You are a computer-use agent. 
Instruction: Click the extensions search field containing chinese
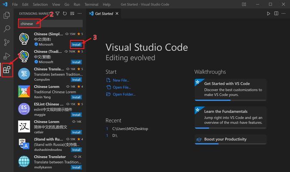[50, 24]
